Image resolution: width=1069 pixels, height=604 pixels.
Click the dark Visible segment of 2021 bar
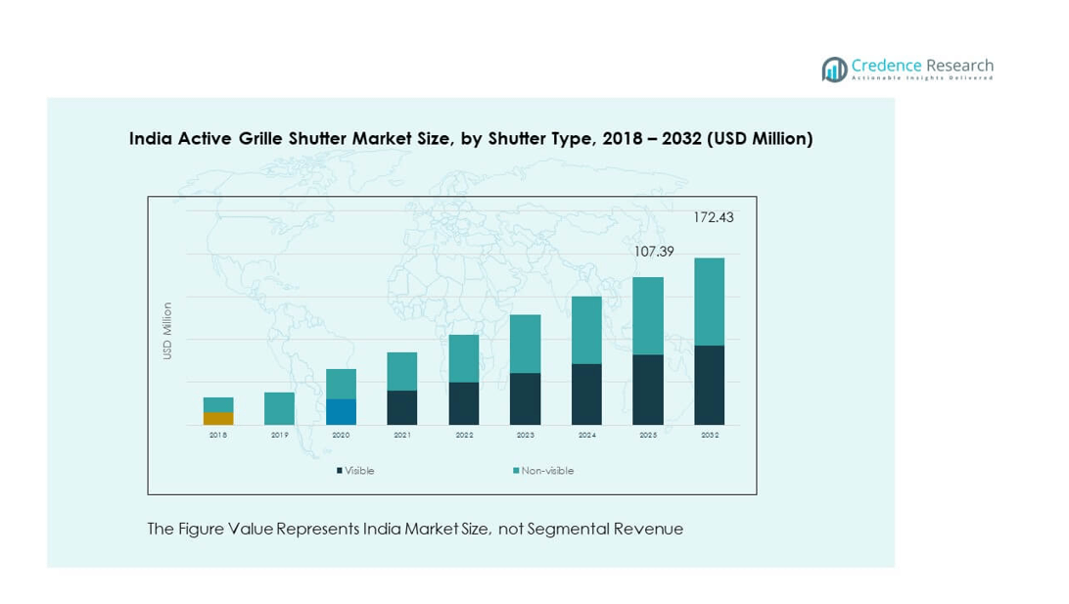click(x=402, y=407)
